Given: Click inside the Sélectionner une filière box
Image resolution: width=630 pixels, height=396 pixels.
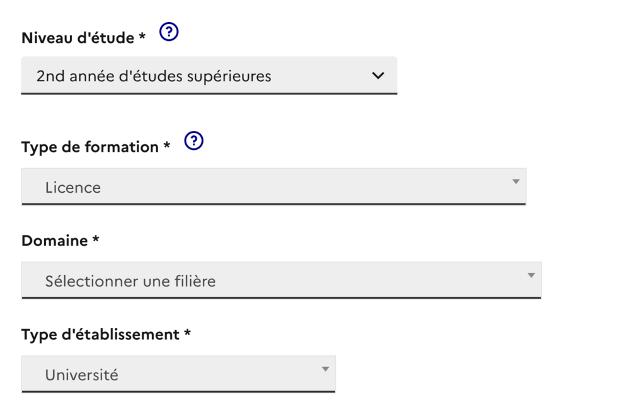Looking at the screenshot, I should (131, 281).
